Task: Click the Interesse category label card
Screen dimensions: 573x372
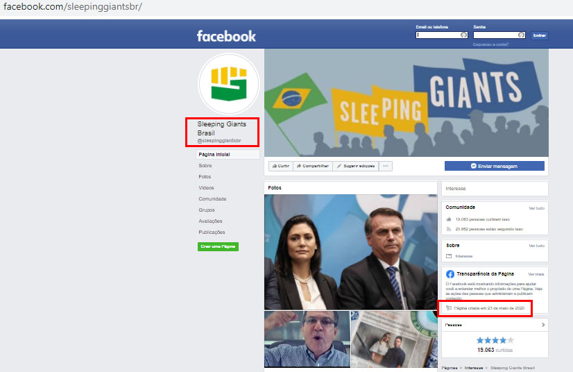Action: click(495, 189)
